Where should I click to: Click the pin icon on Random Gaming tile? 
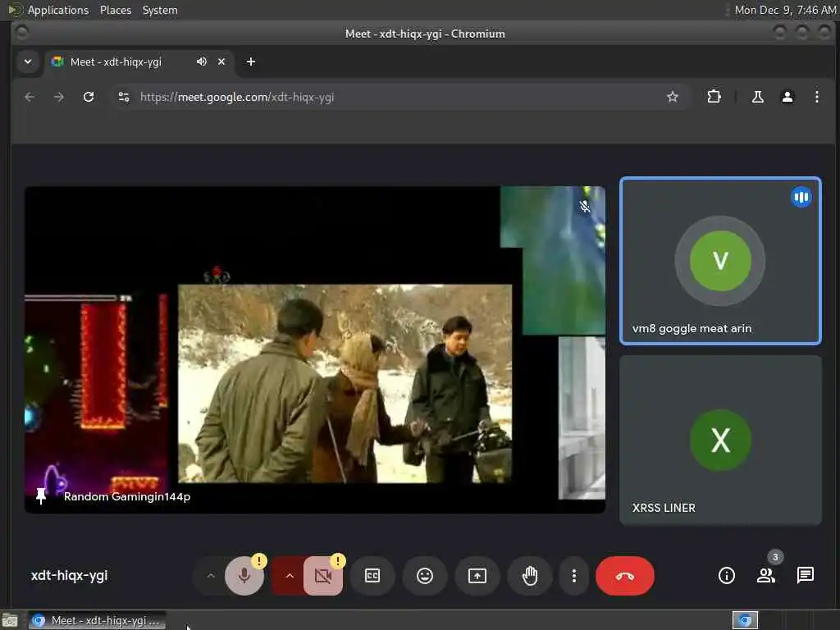click(41, 496)
